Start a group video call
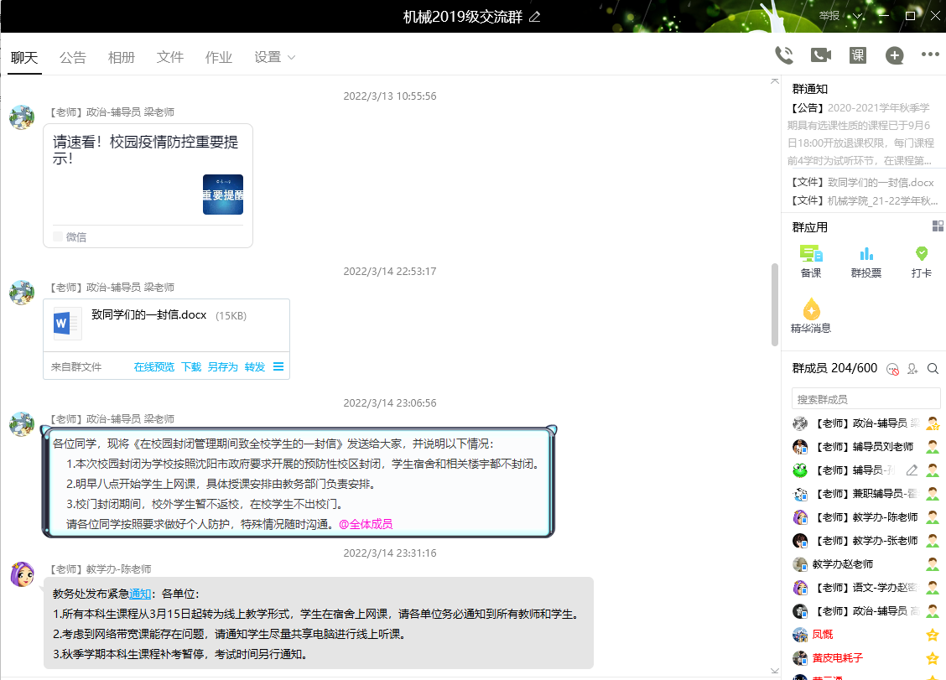The width and height of the screenshot is (946, 680). (820, 55)
